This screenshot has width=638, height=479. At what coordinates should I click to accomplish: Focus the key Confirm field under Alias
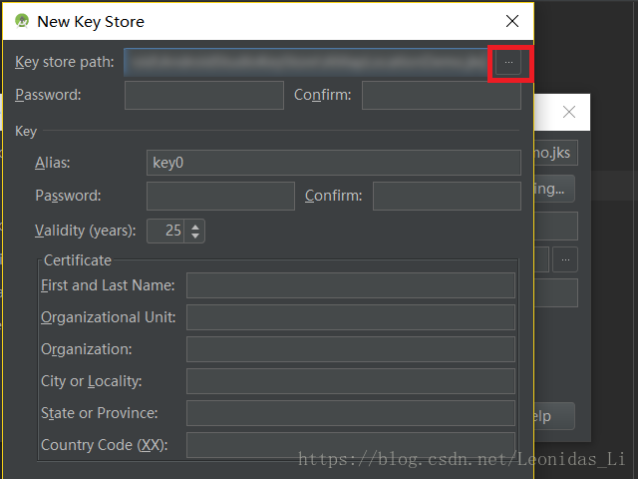tap(447, 196)
